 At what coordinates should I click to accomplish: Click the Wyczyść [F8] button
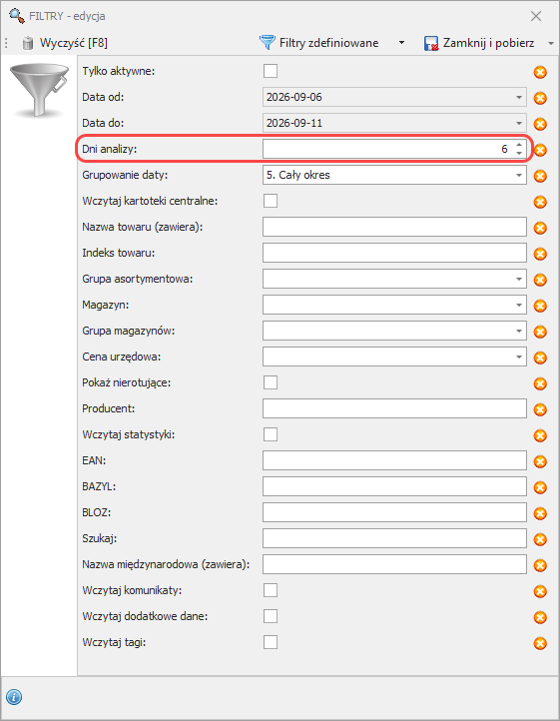click(x=65, y=43)
